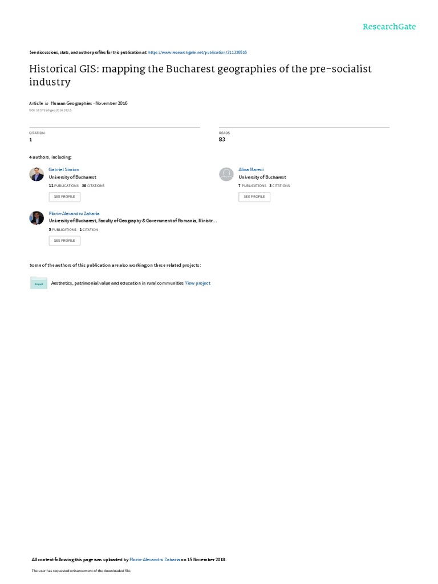Click the Historical GIS article title
Image resolution: width=438 pixels, height=584 pixels.
coord(200,75)
